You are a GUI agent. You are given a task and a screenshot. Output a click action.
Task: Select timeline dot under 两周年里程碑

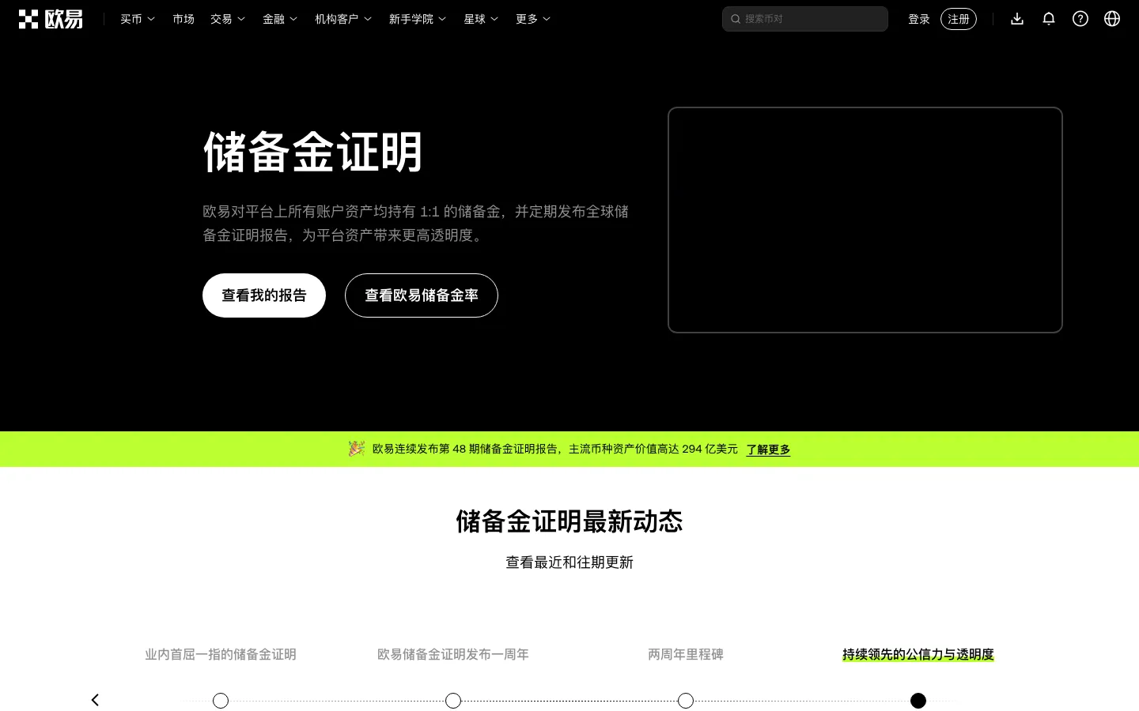[686, 701]
